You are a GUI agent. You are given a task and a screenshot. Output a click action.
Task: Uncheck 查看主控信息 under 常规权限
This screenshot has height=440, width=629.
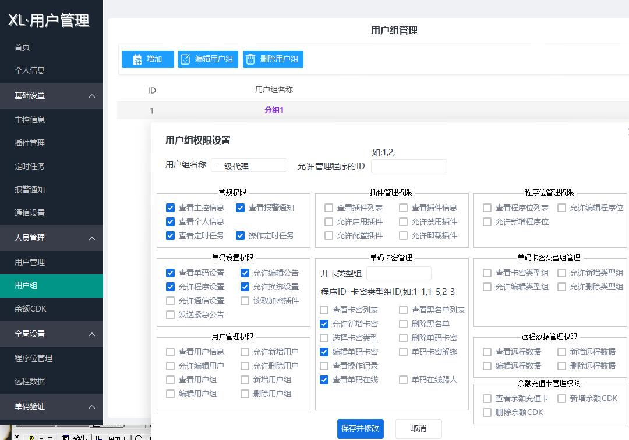[x=170, y=208]
